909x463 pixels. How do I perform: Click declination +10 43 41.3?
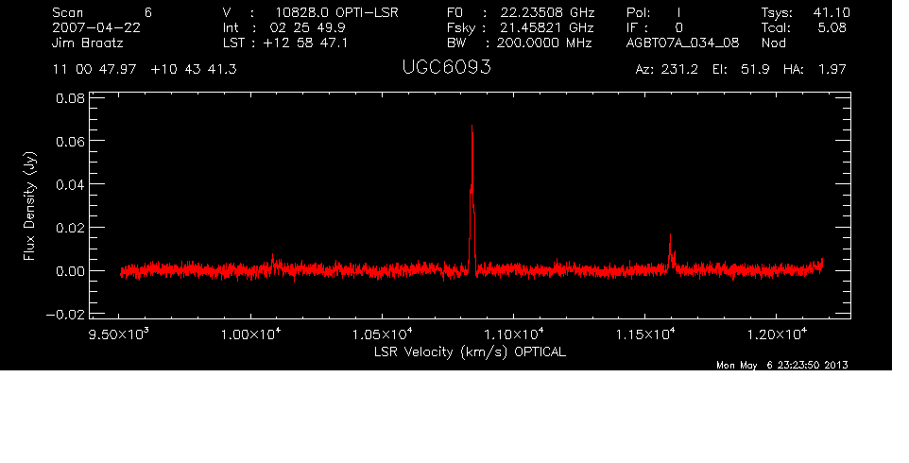[x=194, y=70]
